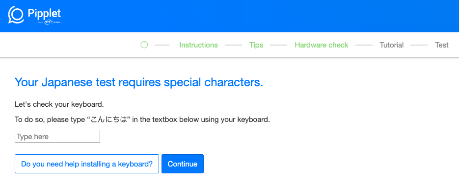
Task: Click the Pipplet speech bubble logo icon
Action: coord(16,15)
